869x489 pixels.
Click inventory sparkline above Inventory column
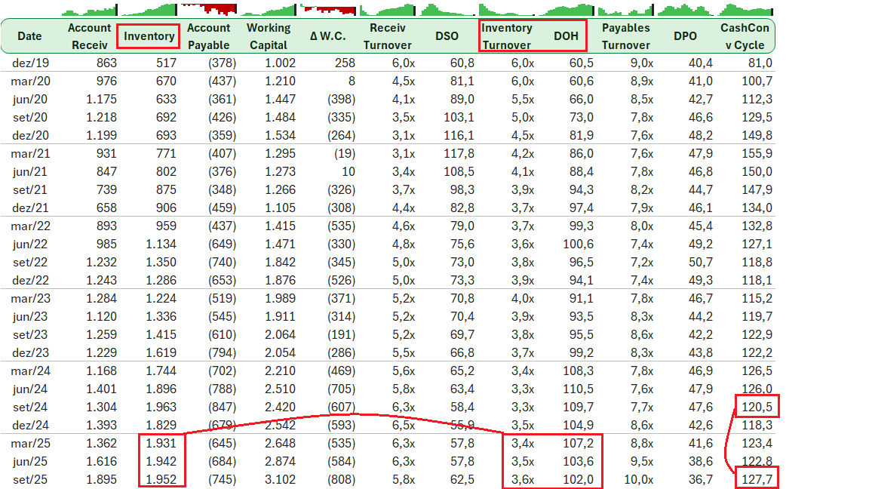(x=149, y=9)
